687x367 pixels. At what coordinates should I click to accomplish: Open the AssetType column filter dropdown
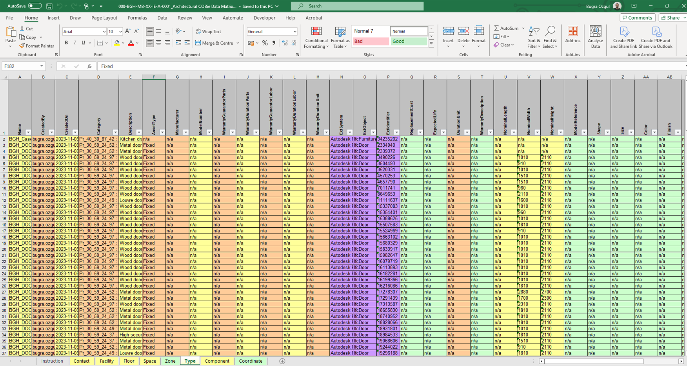162,133
